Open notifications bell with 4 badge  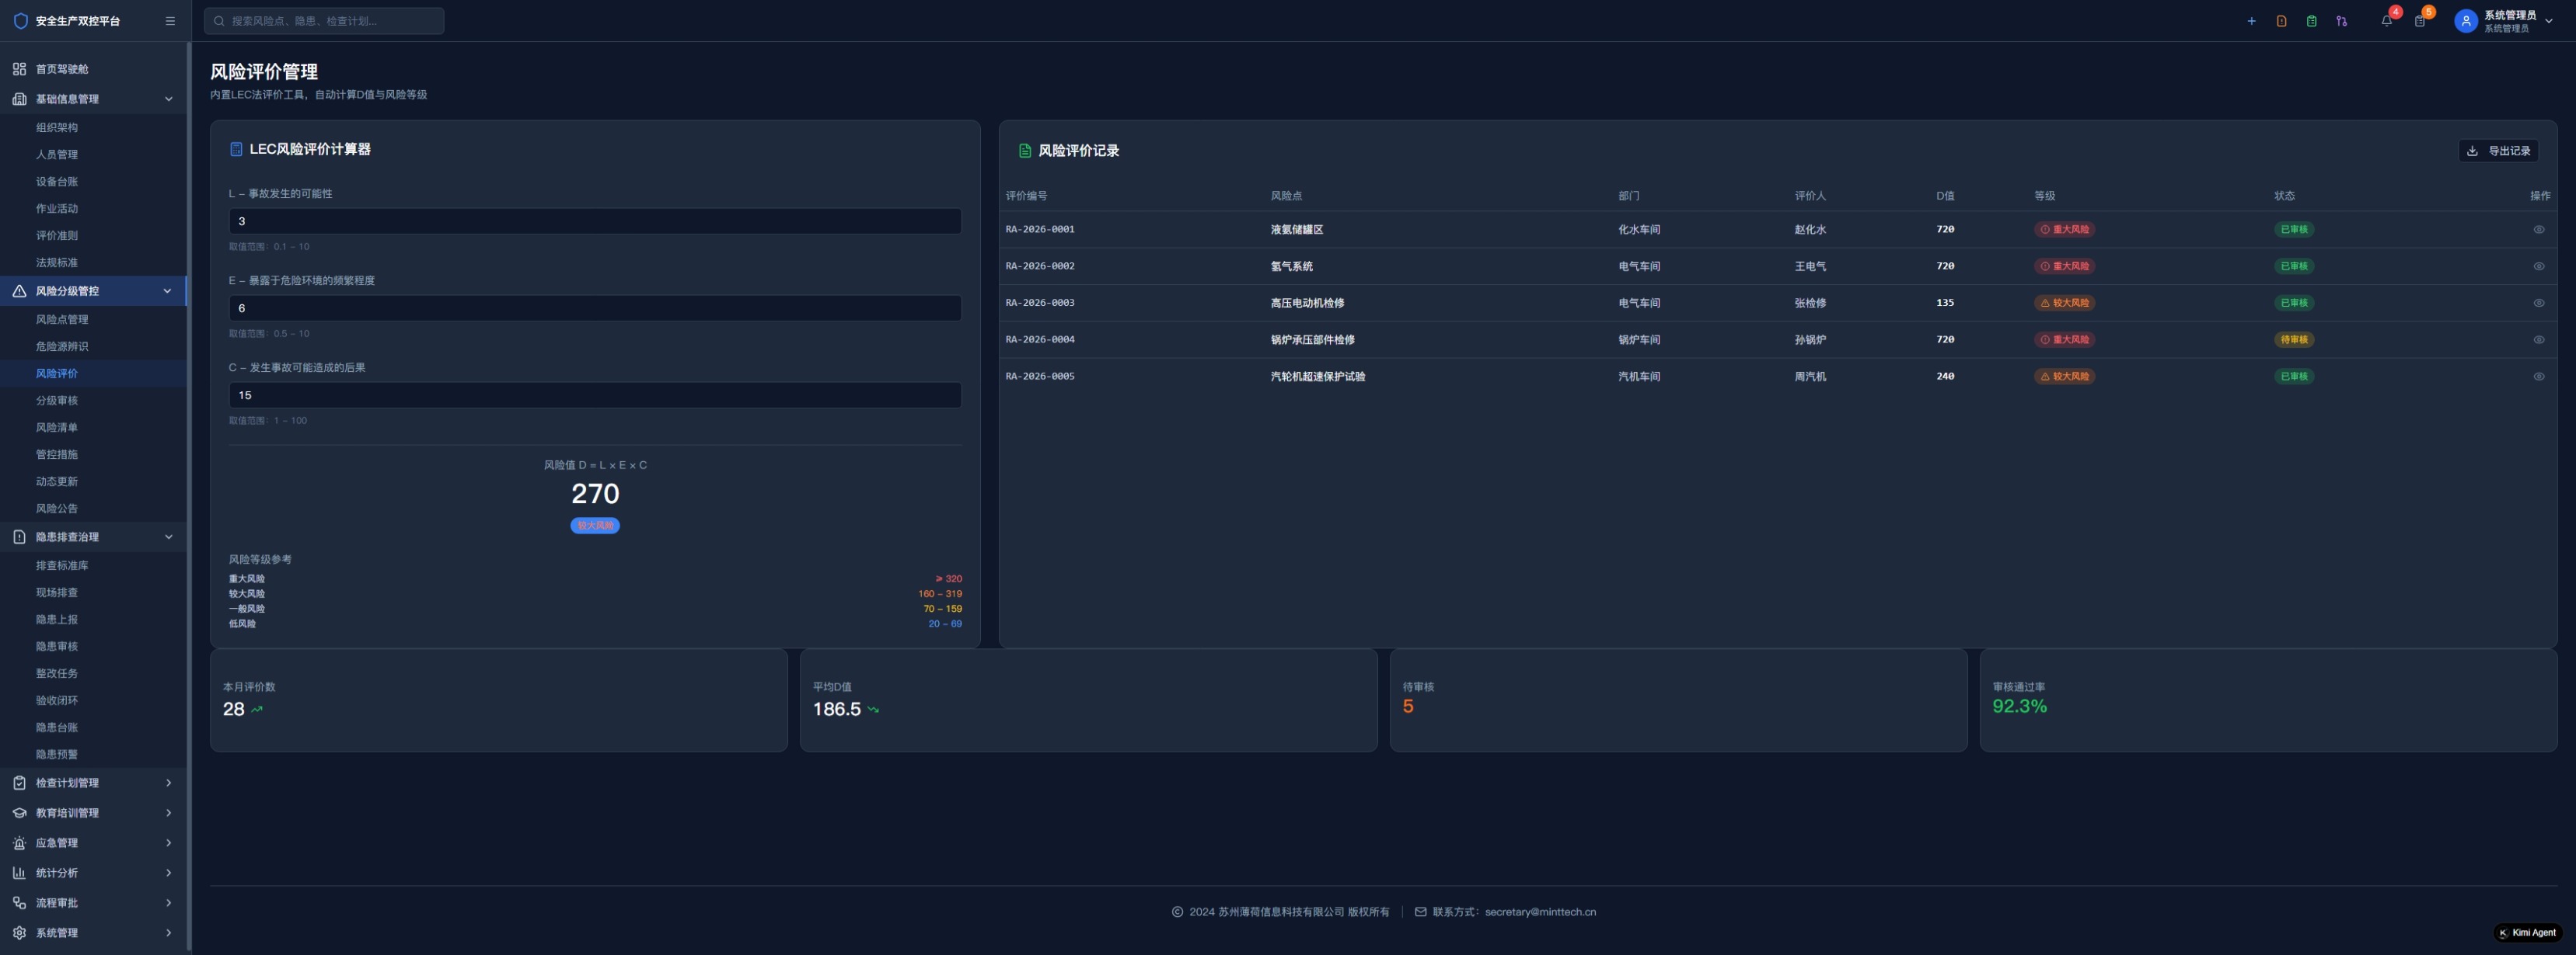tap(2387, 21)
